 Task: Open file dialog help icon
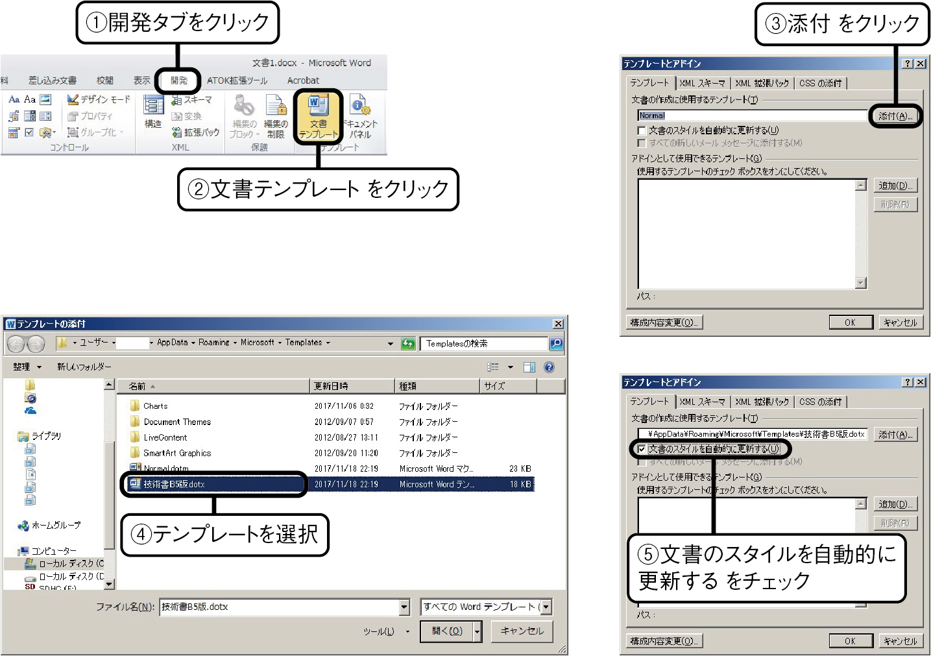(x=549, y=367)
